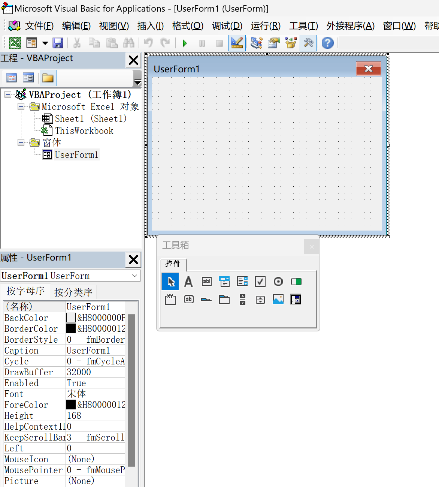Pick the SpinButton control in the toolbox
439x487 pixels.
click(260, 300)
